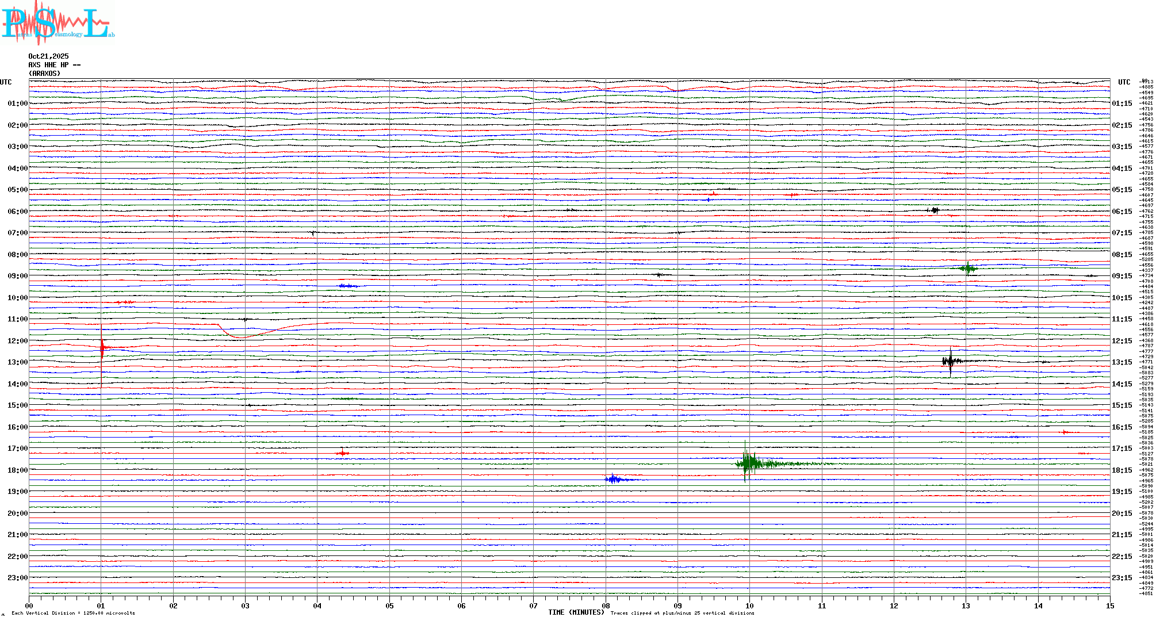Screen dimensions: 1156x621
Task: Click the large green earthquake burst near minute 10
Action: click(x=748, y=463)
